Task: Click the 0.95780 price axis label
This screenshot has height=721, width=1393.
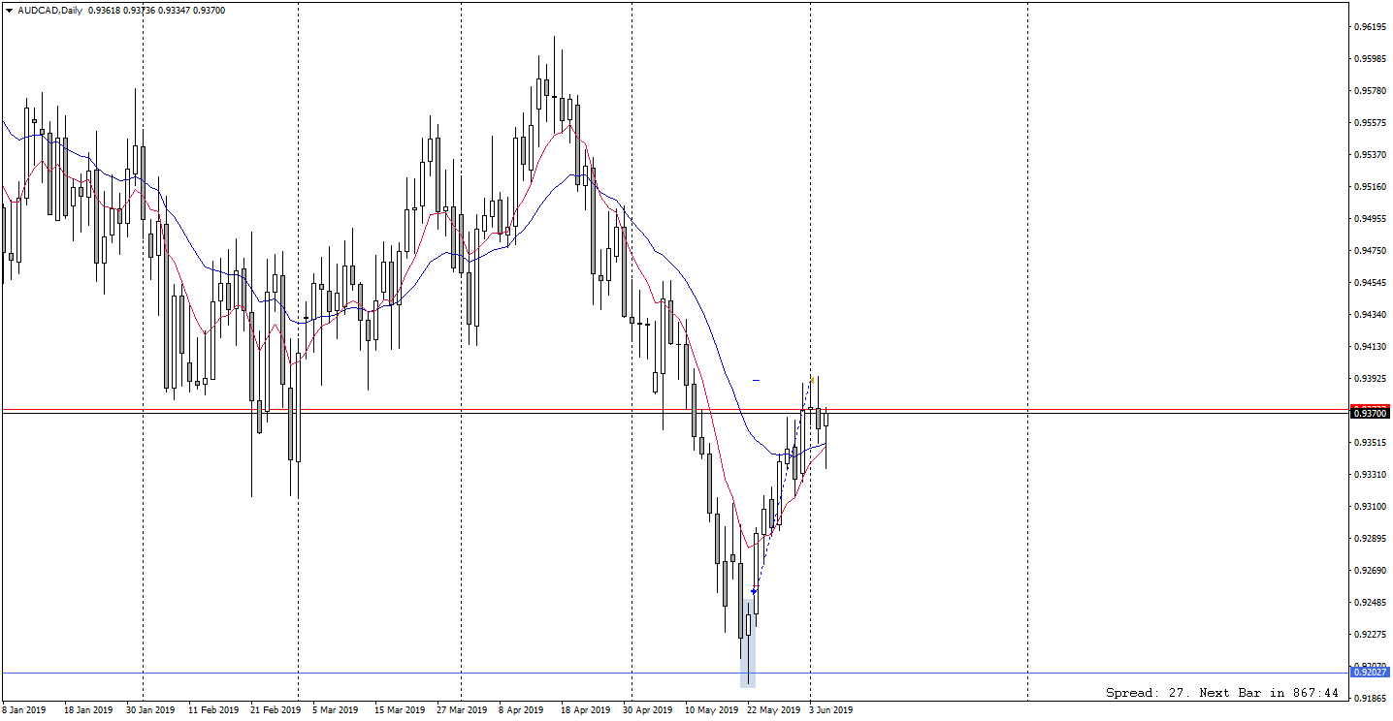Action: pyautogui.click(x=1370, y=90)
